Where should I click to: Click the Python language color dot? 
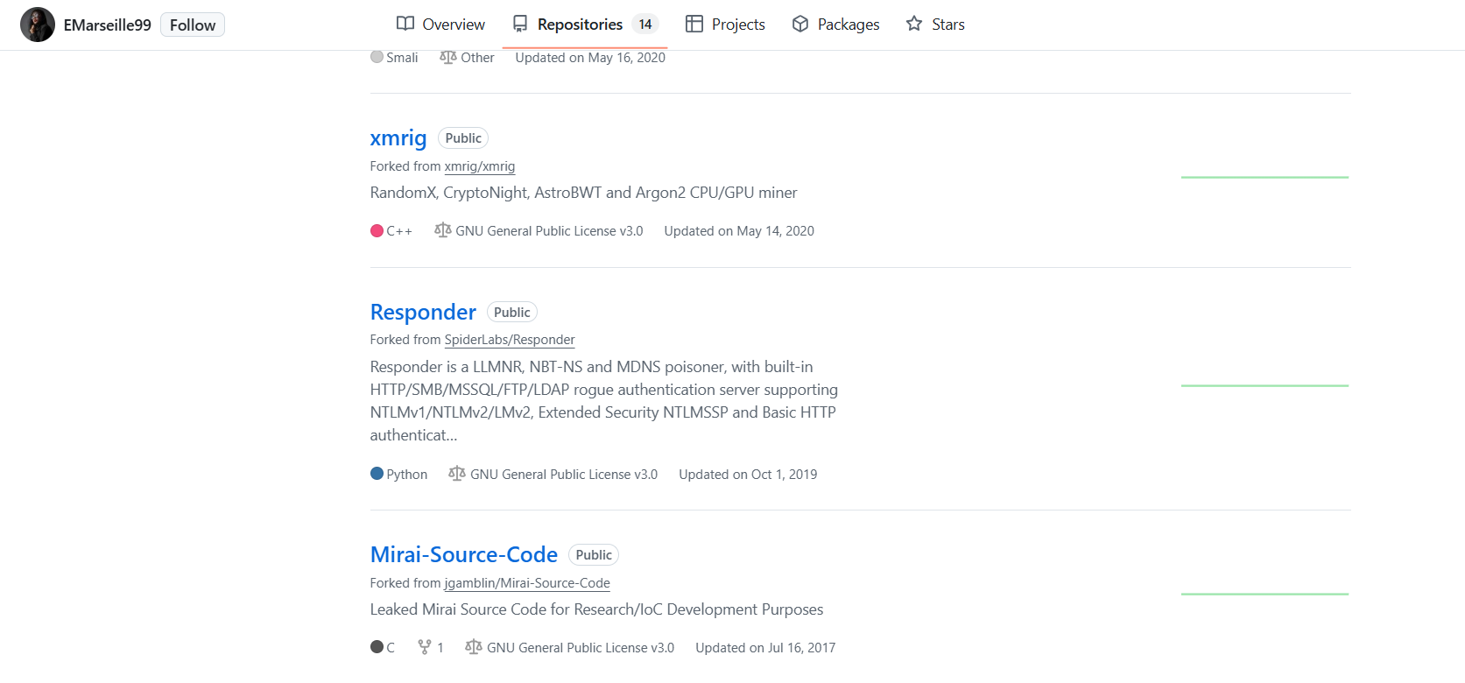(377, 474)
